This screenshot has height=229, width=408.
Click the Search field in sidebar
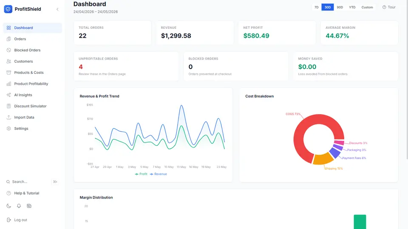pyautogui.click(x=33, y=182)
